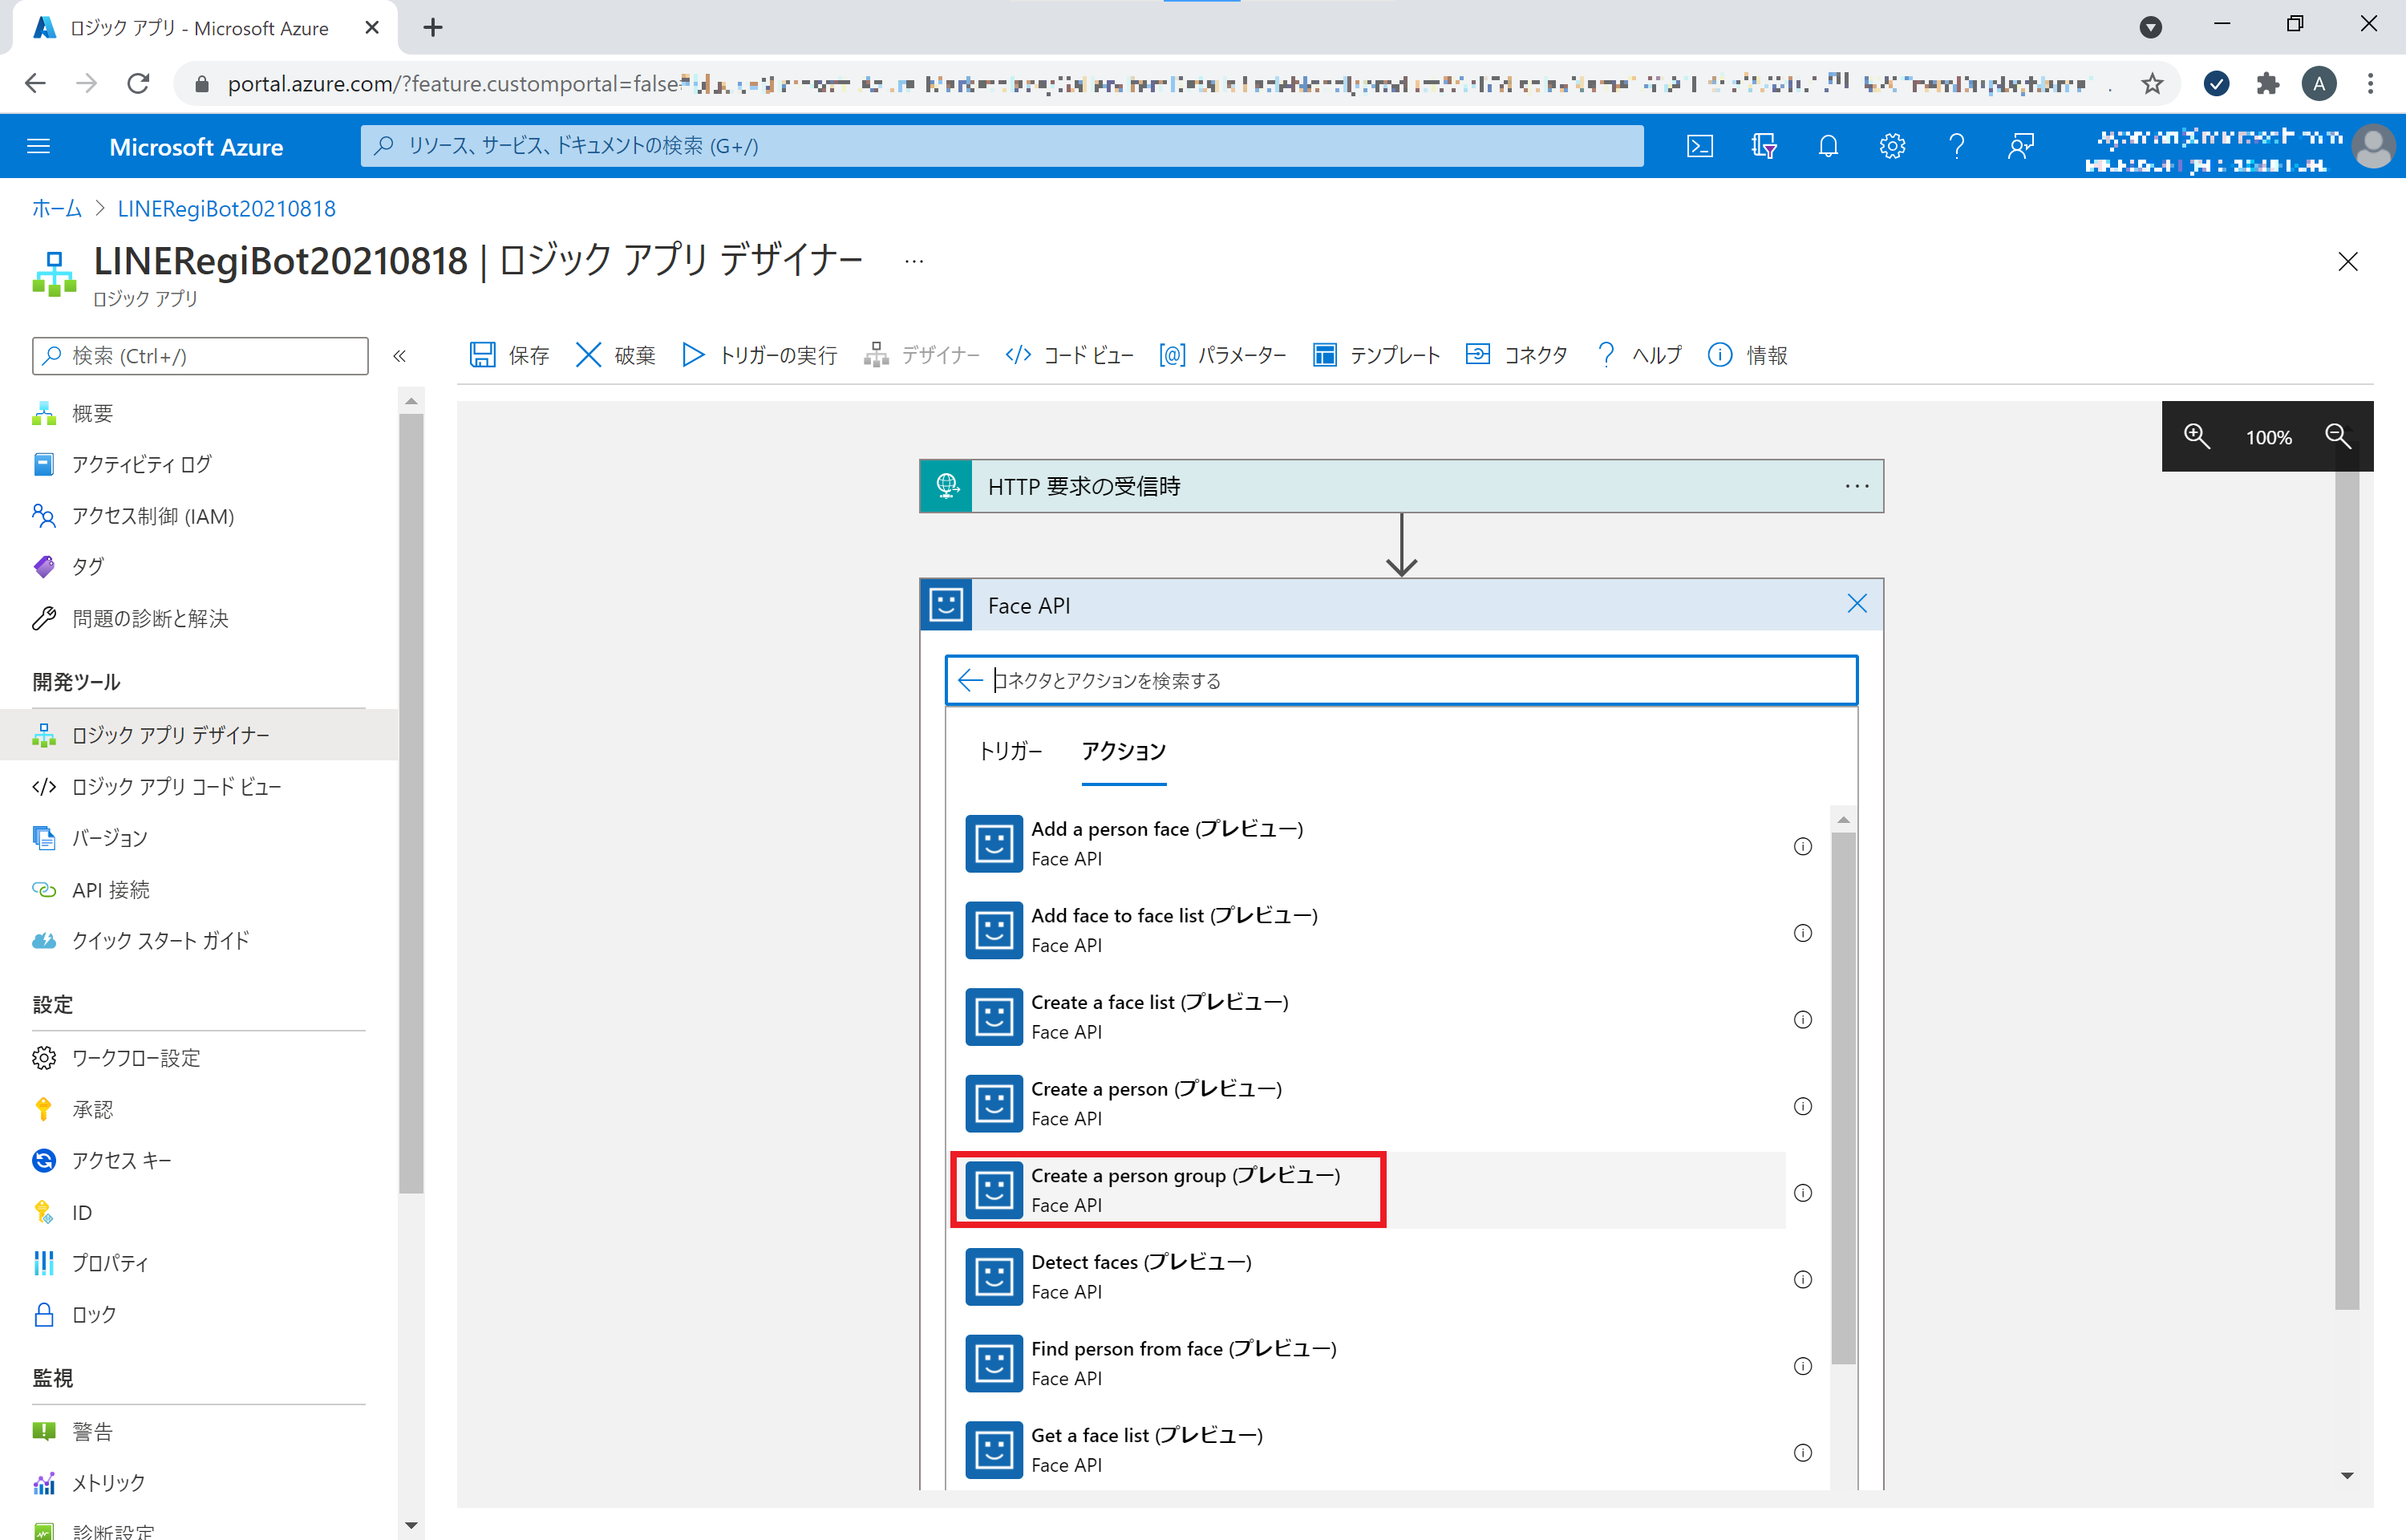Browse logic app templates
The height and width of the screenshot is (1540, 2406).
pos(1375,355)
